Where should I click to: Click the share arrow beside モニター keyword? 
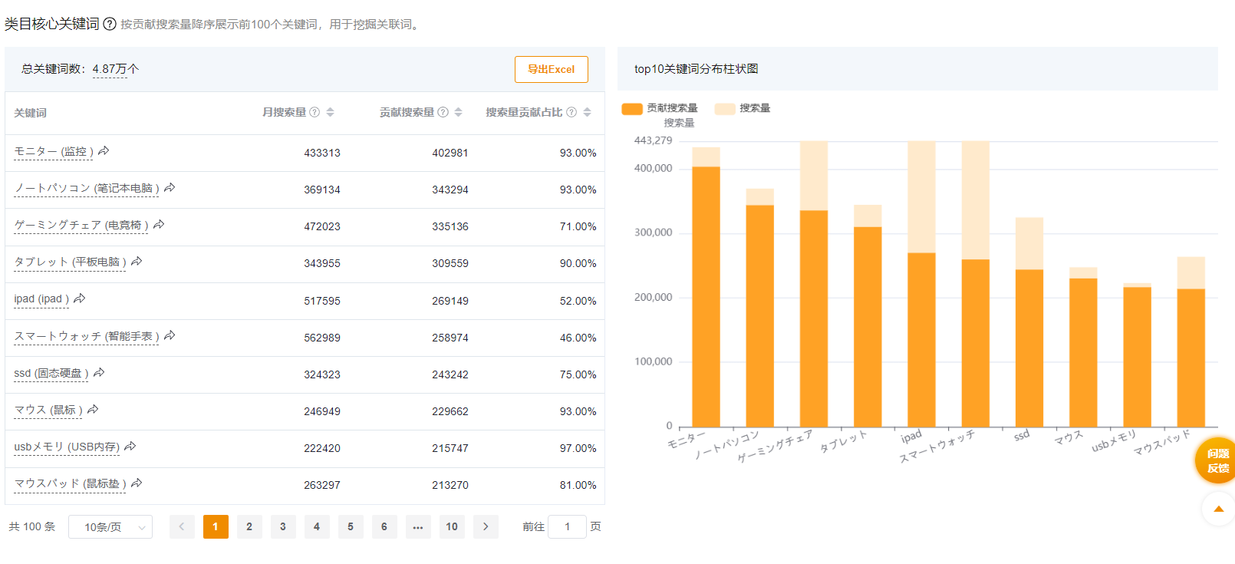104,151
